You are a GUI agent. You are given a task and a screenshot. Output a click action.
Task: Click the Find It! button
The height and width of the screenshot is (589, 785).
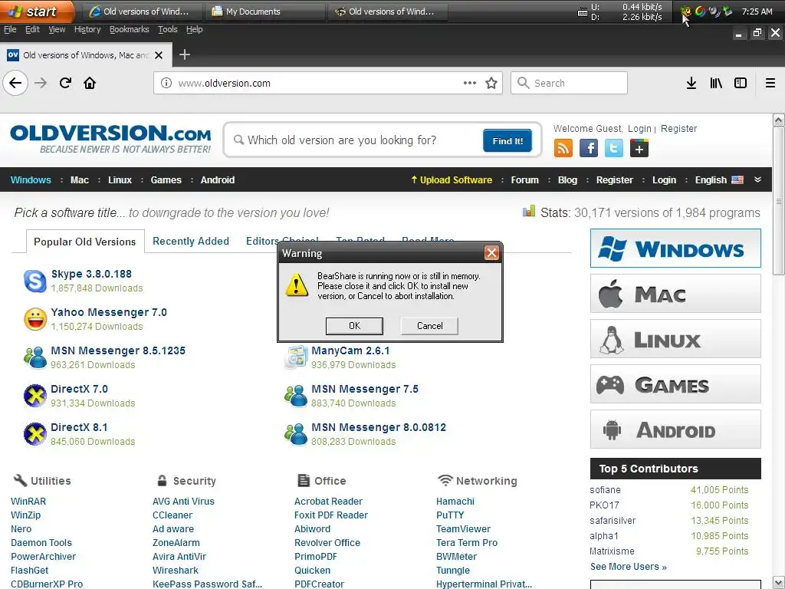[x=507, y=141]
